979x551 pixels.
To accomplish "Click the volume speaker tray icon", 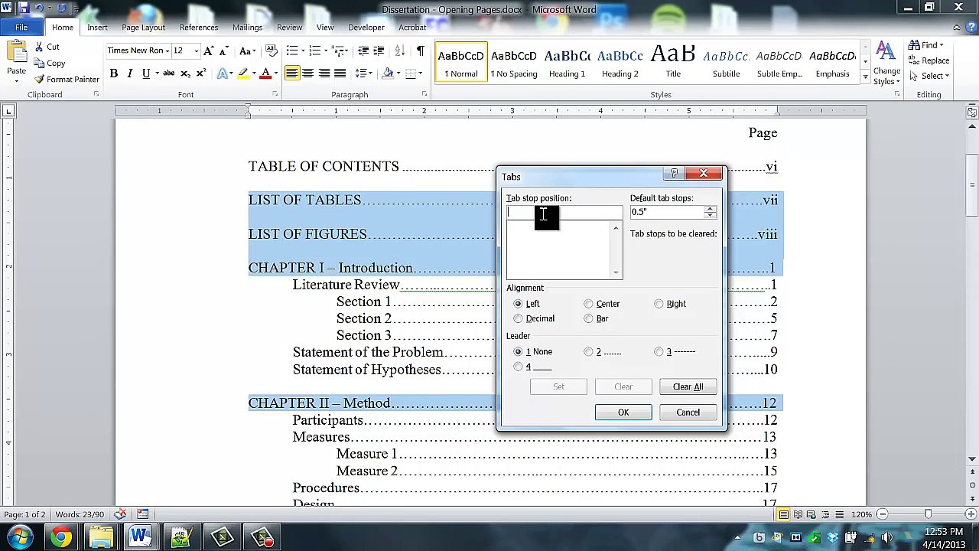I will click(887, 537).
